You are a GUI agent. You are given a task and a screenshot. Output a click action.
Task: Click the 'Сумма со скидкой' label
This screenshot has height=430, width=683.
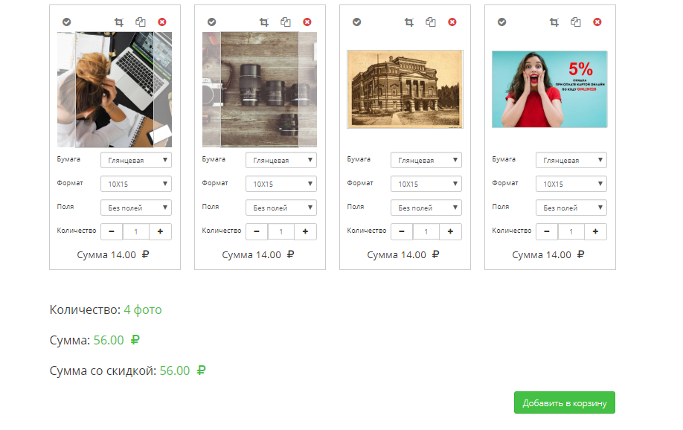[103, 370]
